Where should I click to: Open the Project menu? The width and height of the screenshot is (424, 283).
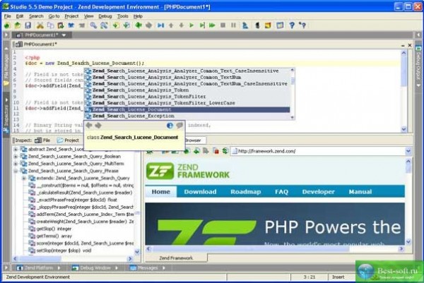[x=71, y=16]
